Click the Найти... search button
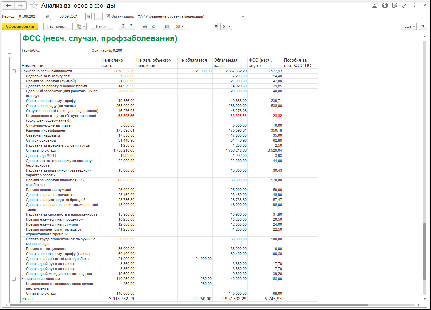 pos(102,26)
